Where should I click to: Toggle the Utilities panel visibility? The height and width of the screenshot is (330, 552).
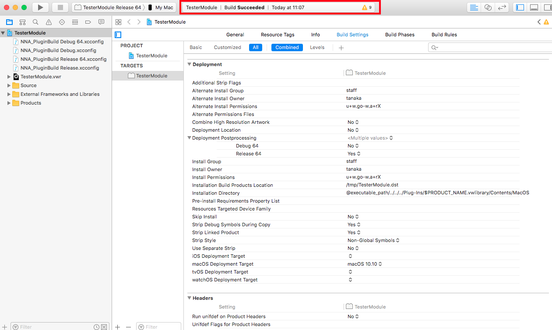pyautogui.click(x=547, y=7)
